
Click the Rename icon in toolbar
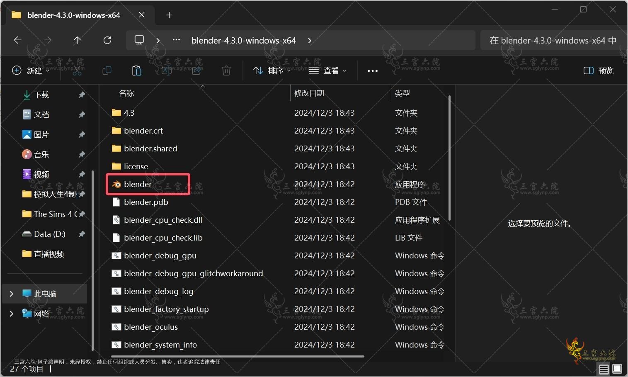click(x=167, y=71)
